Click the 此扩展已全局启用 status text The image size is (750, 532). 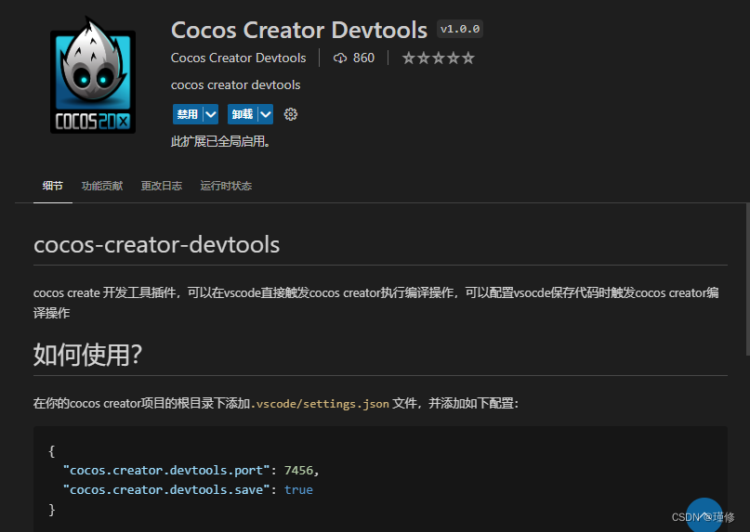point(221,141)
